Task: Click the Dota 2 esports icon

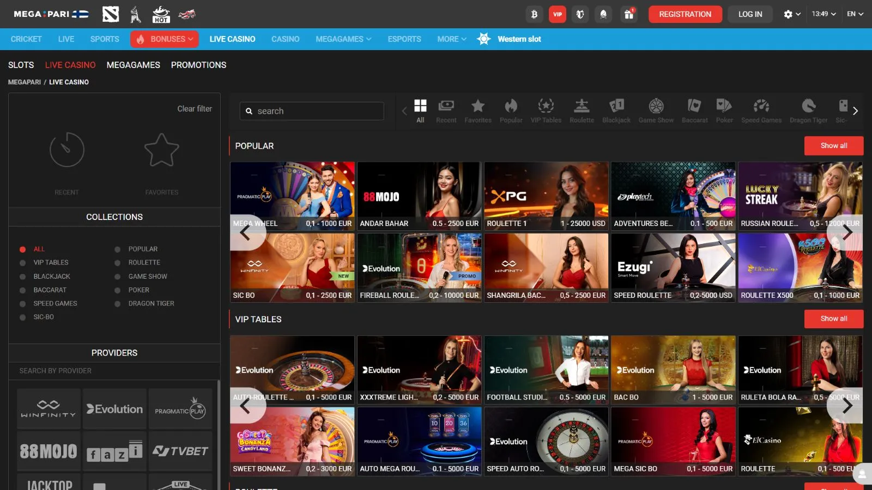Action: click(111, 14)
